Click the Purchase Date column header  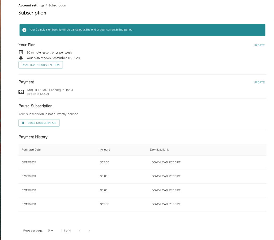31,149
